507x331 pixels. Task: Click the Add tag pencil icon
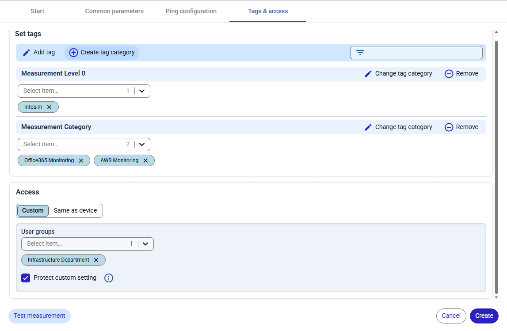27,53
